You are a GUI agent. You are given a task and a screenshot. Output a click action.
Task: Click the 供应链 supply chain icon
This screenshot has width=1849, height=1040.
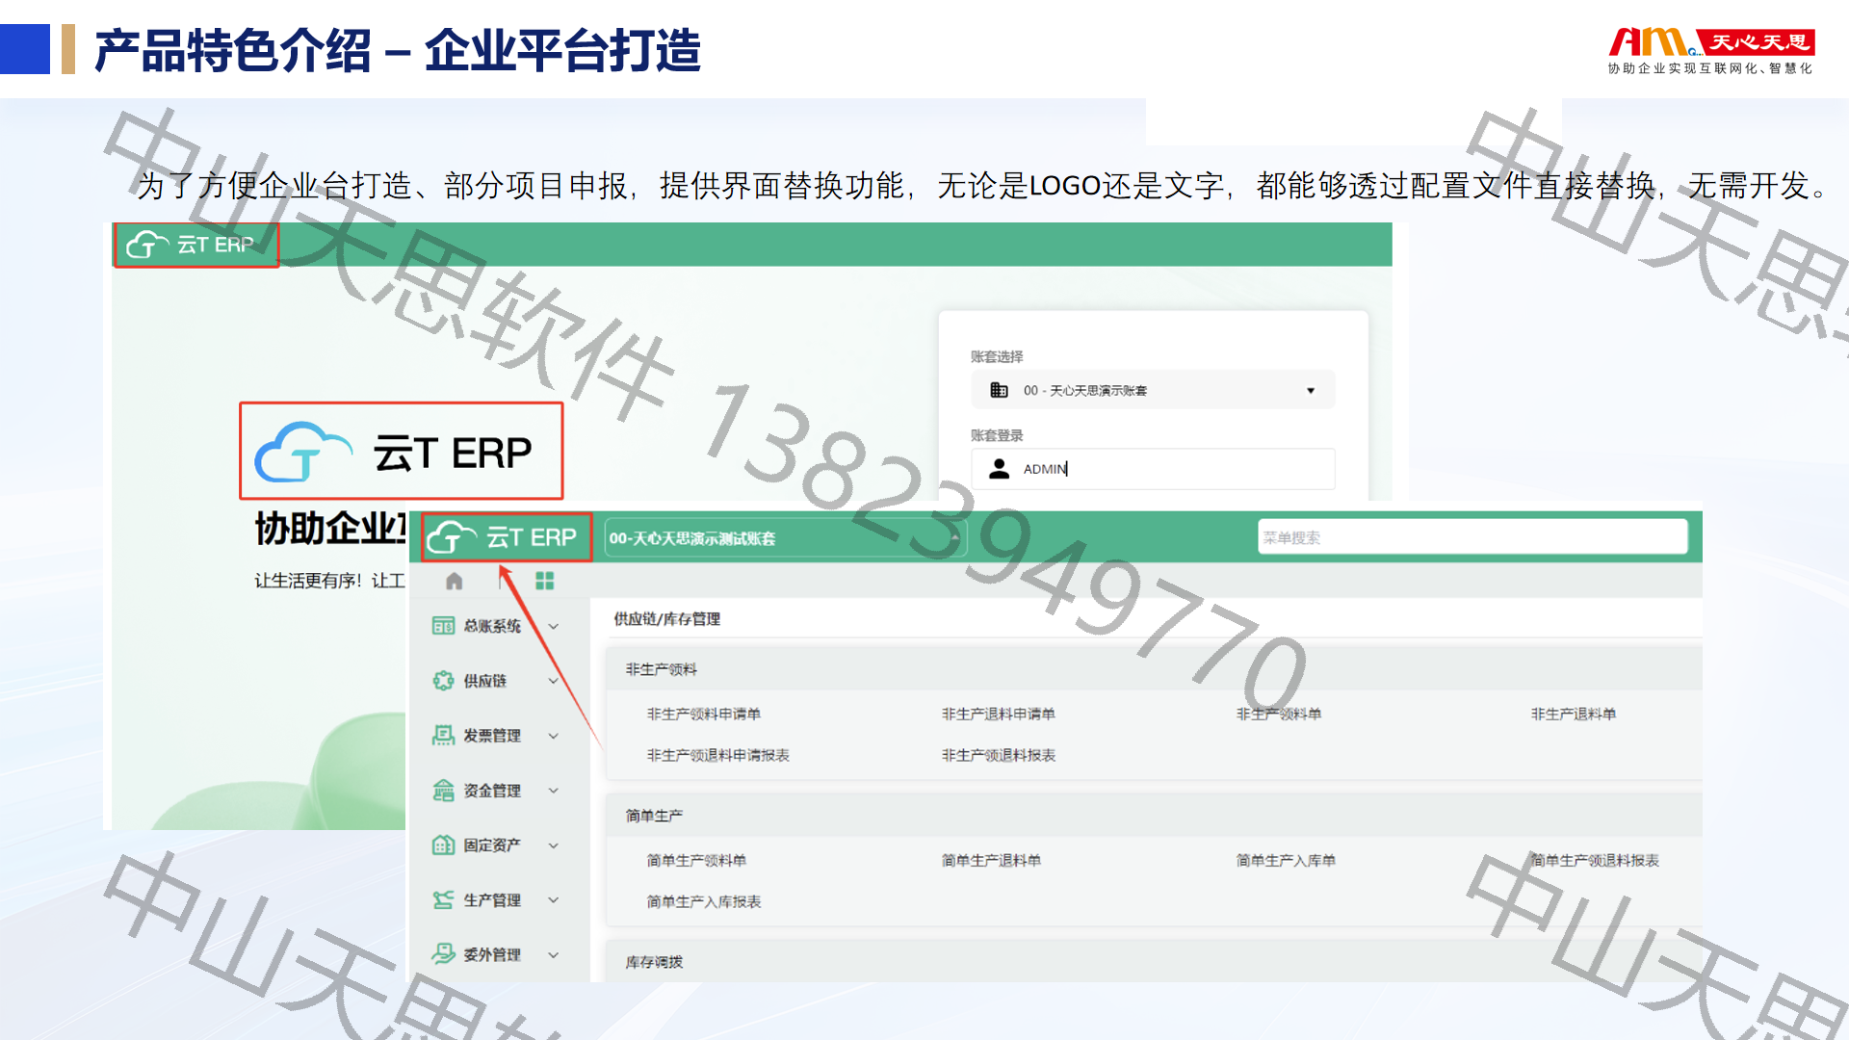[443, 681]
